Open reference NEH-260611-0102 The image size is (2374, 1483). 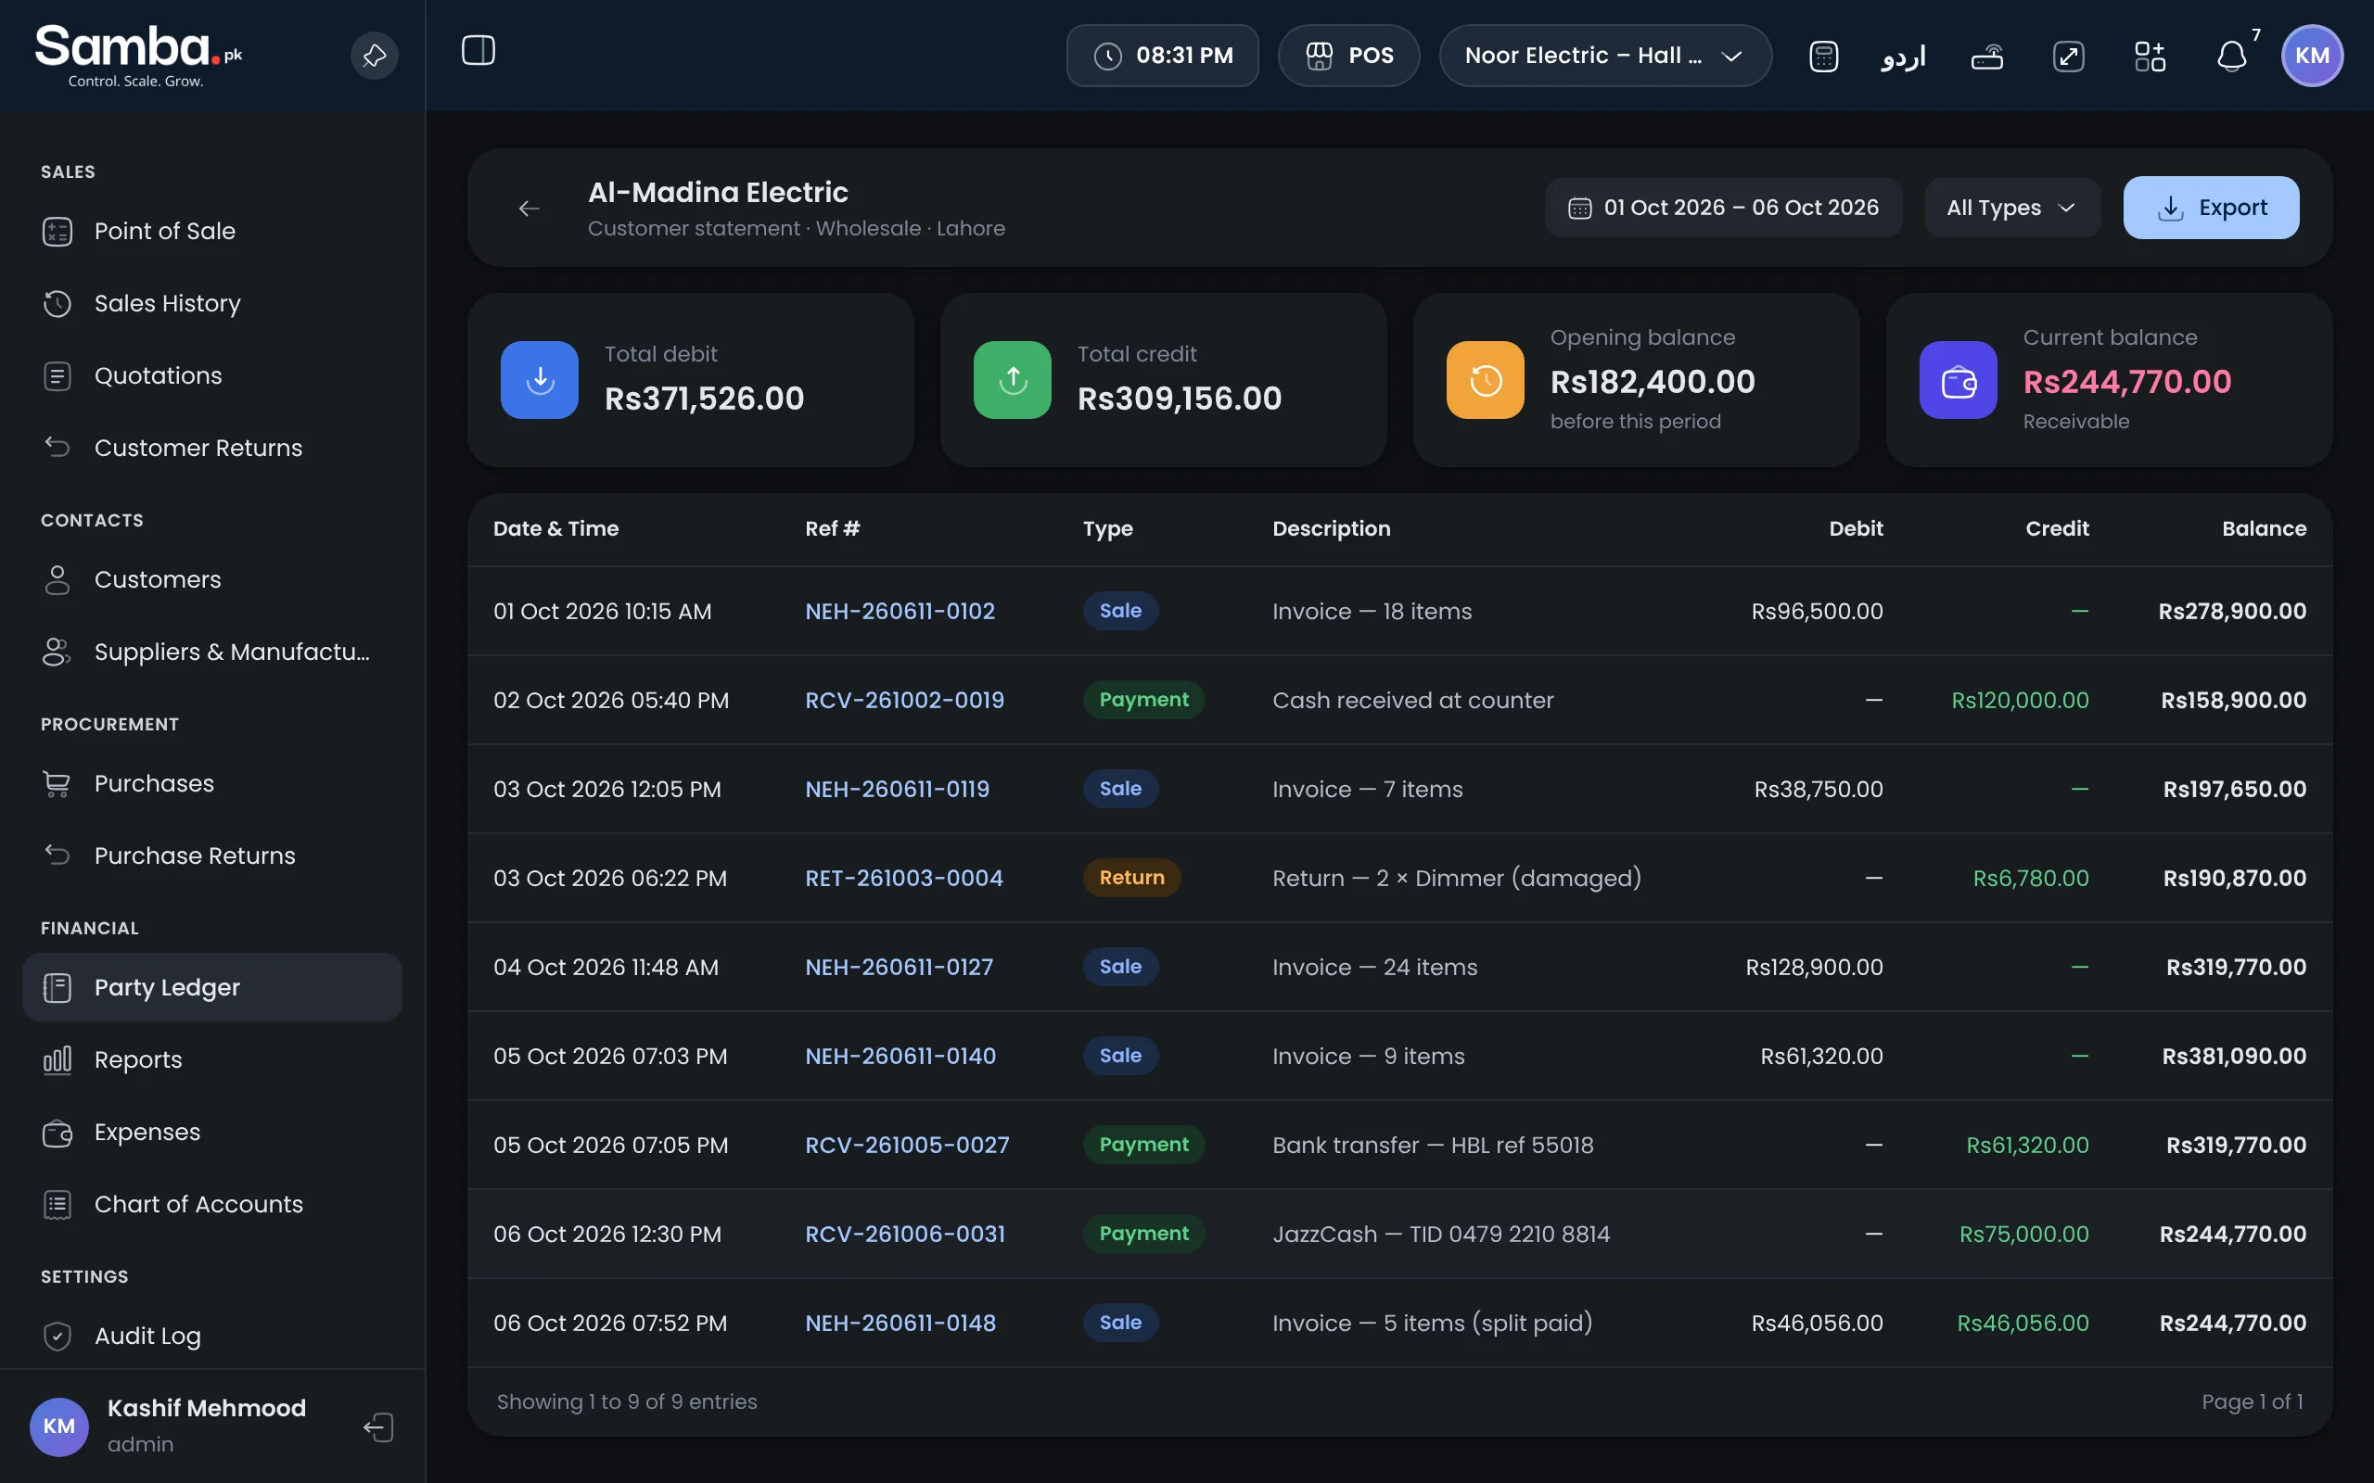click(900, 611)
